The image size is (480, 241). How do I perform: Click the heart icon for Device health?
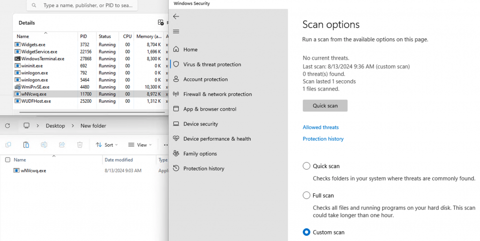pos(176,138)
